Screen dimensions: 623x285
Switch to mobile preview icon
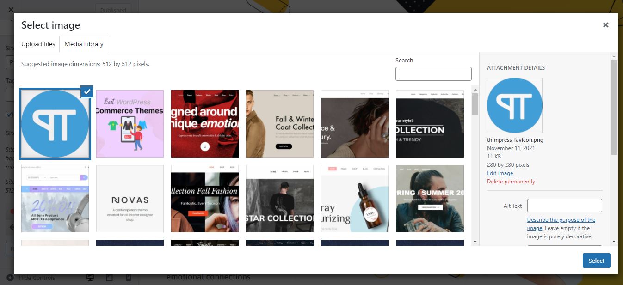(129, 278)
